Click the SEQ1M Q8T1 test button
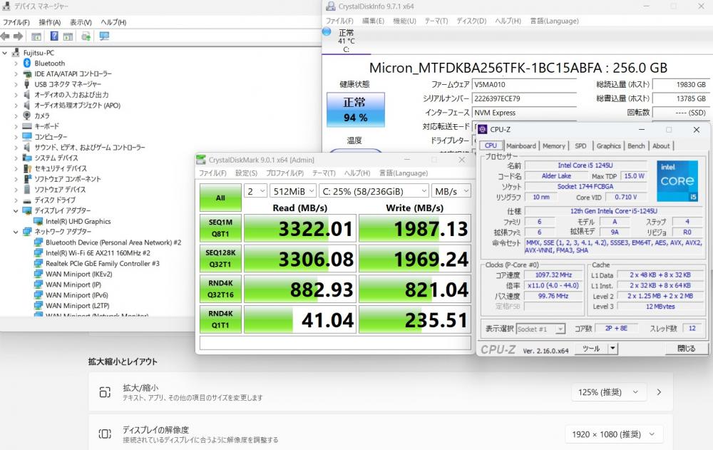The height and width of the screenshot is (450, 713). coord(220,228)
